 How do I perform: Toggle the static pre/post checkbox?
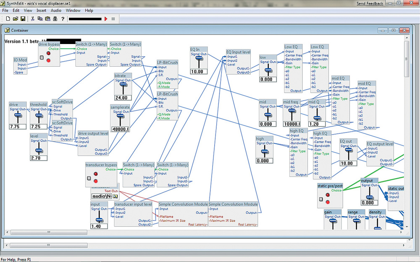click(x=321, y=199)
